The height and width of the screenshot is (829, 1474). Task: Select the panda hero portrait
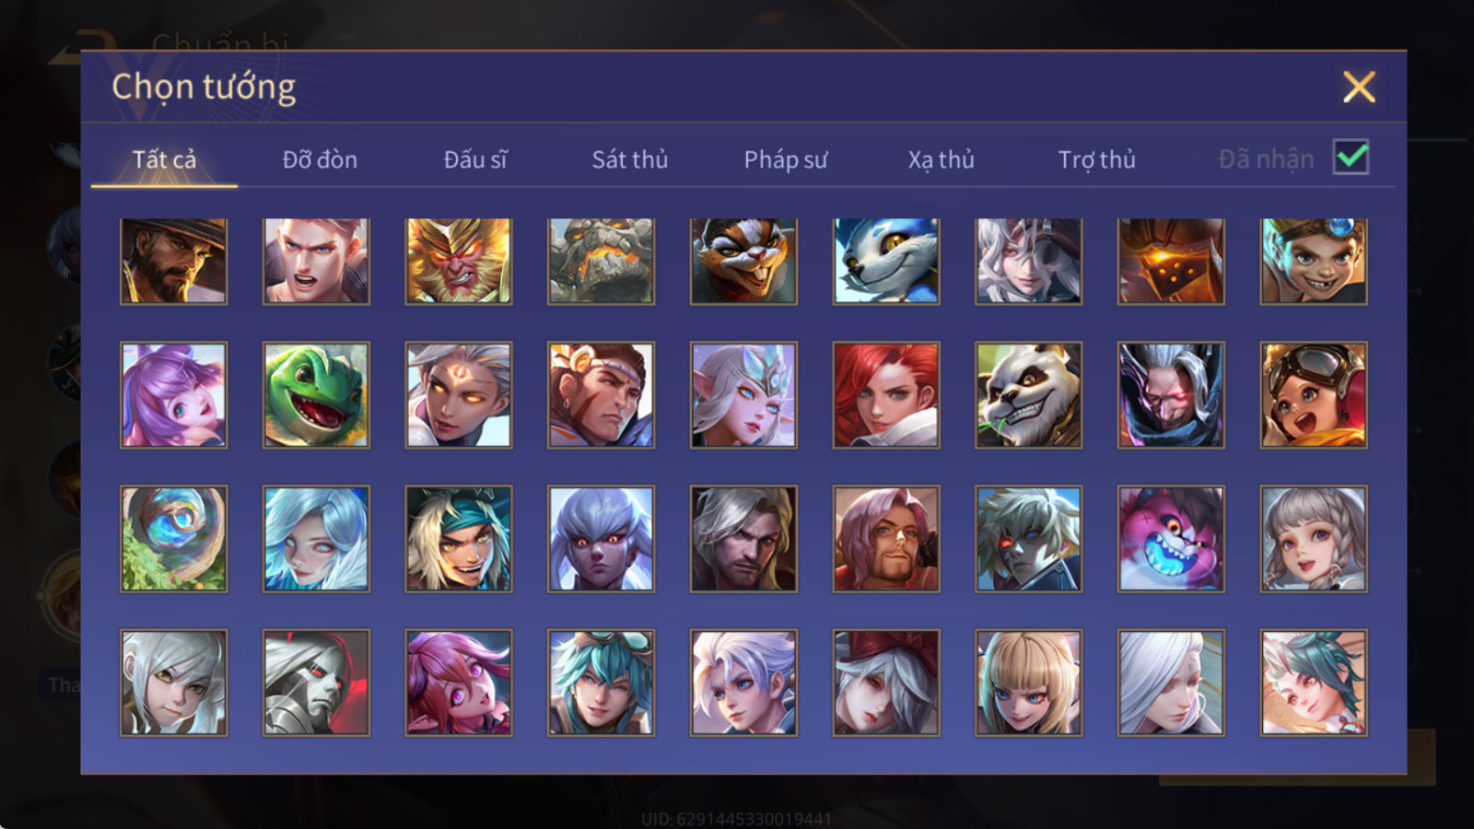1028,395
